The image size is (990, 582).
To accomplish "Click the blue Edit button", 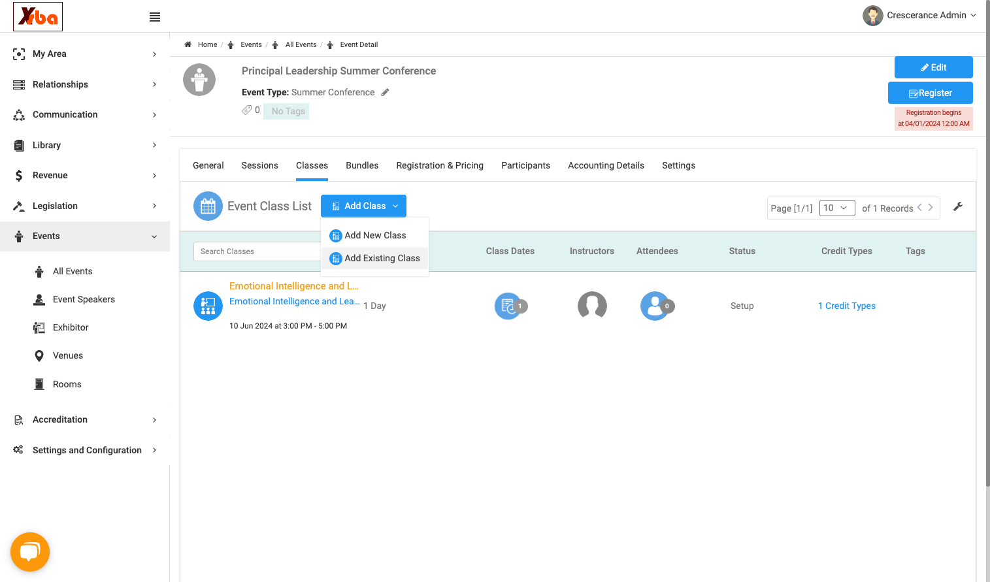I will click(934, 67).
